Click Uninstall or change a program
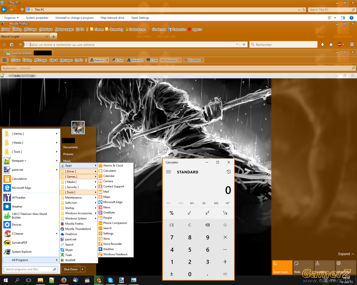 click(74, 18)
